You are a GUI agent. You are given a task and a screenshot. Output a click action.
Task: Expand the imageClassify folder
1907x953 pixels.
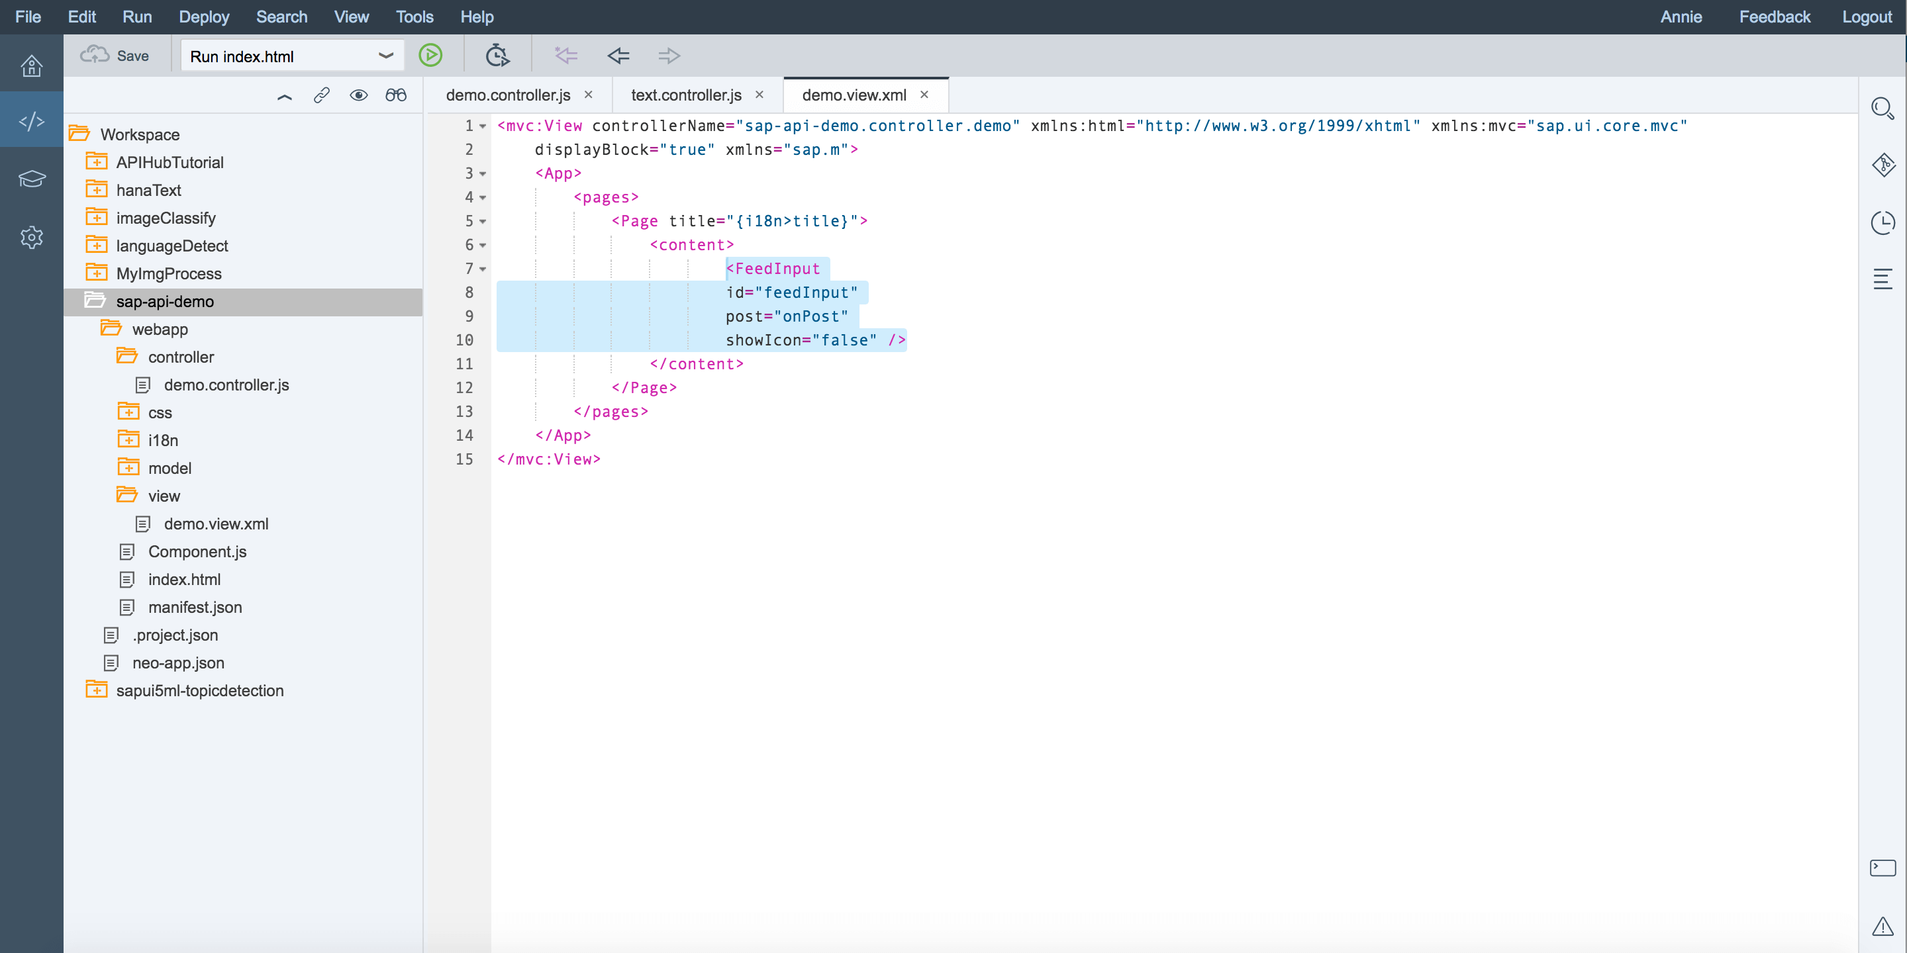coord(96,216)
